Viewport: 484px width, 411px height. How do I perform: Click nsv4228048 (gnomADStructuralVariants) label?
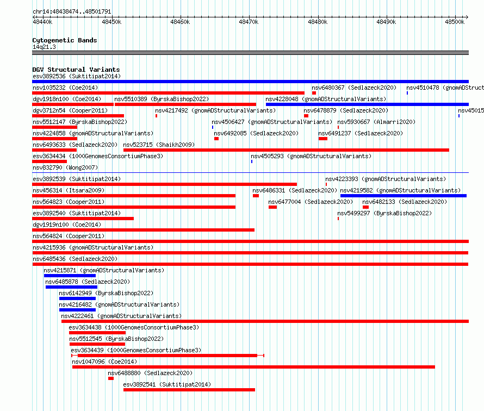tap(326, 99)
